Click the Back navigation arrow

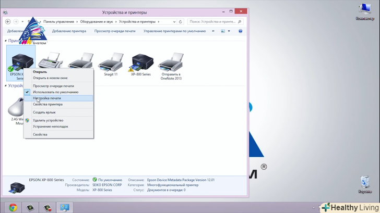coord(8,22)
